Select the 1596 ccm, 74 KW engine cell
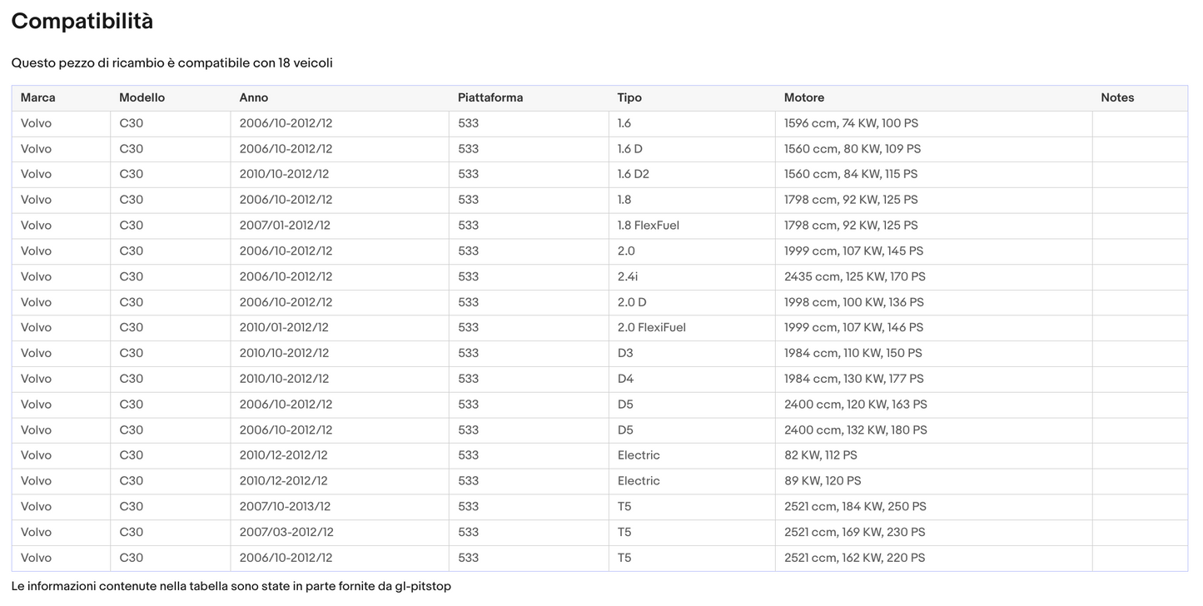The width and height of the screenshot is (1203, 606). [x=851, y=123]
